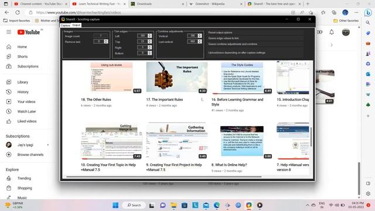Screen dimensions: 375x211
Task: Click the Windows Start button
Action: 115,205
